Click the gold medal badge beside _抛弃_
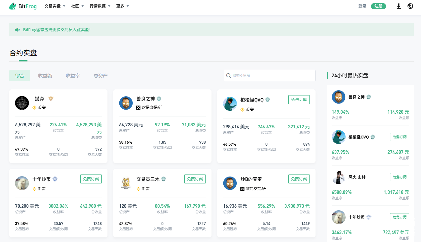This screenshot has height=242, width=421. pyautogui.click(x=51, y=98)
